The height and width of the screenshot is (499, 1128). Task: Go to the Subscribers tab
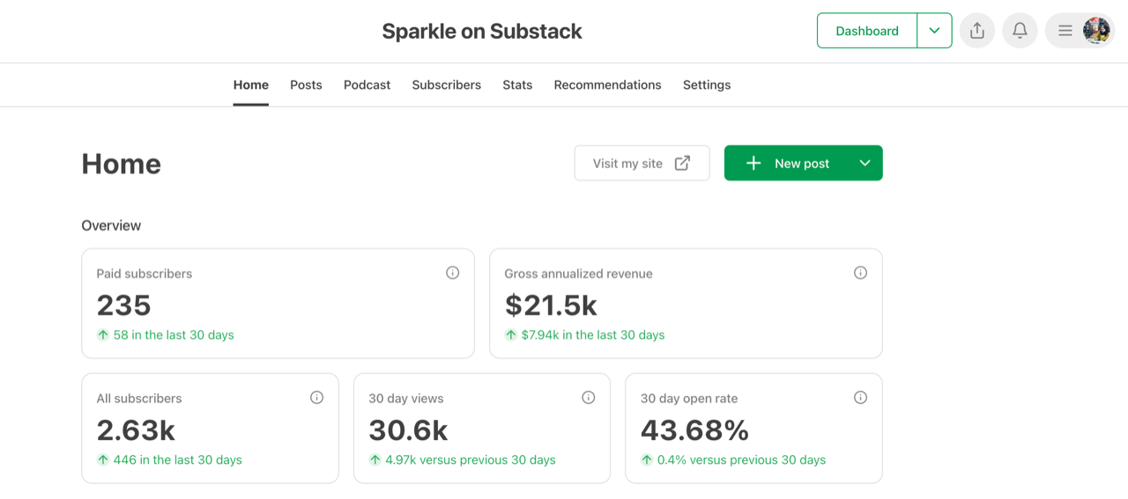446,85
